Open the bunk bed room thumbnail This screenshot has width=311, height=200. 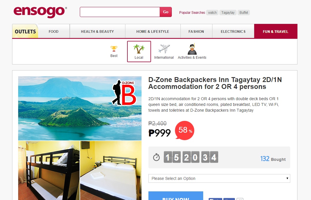pyautogui.click(x=49, y=170)
